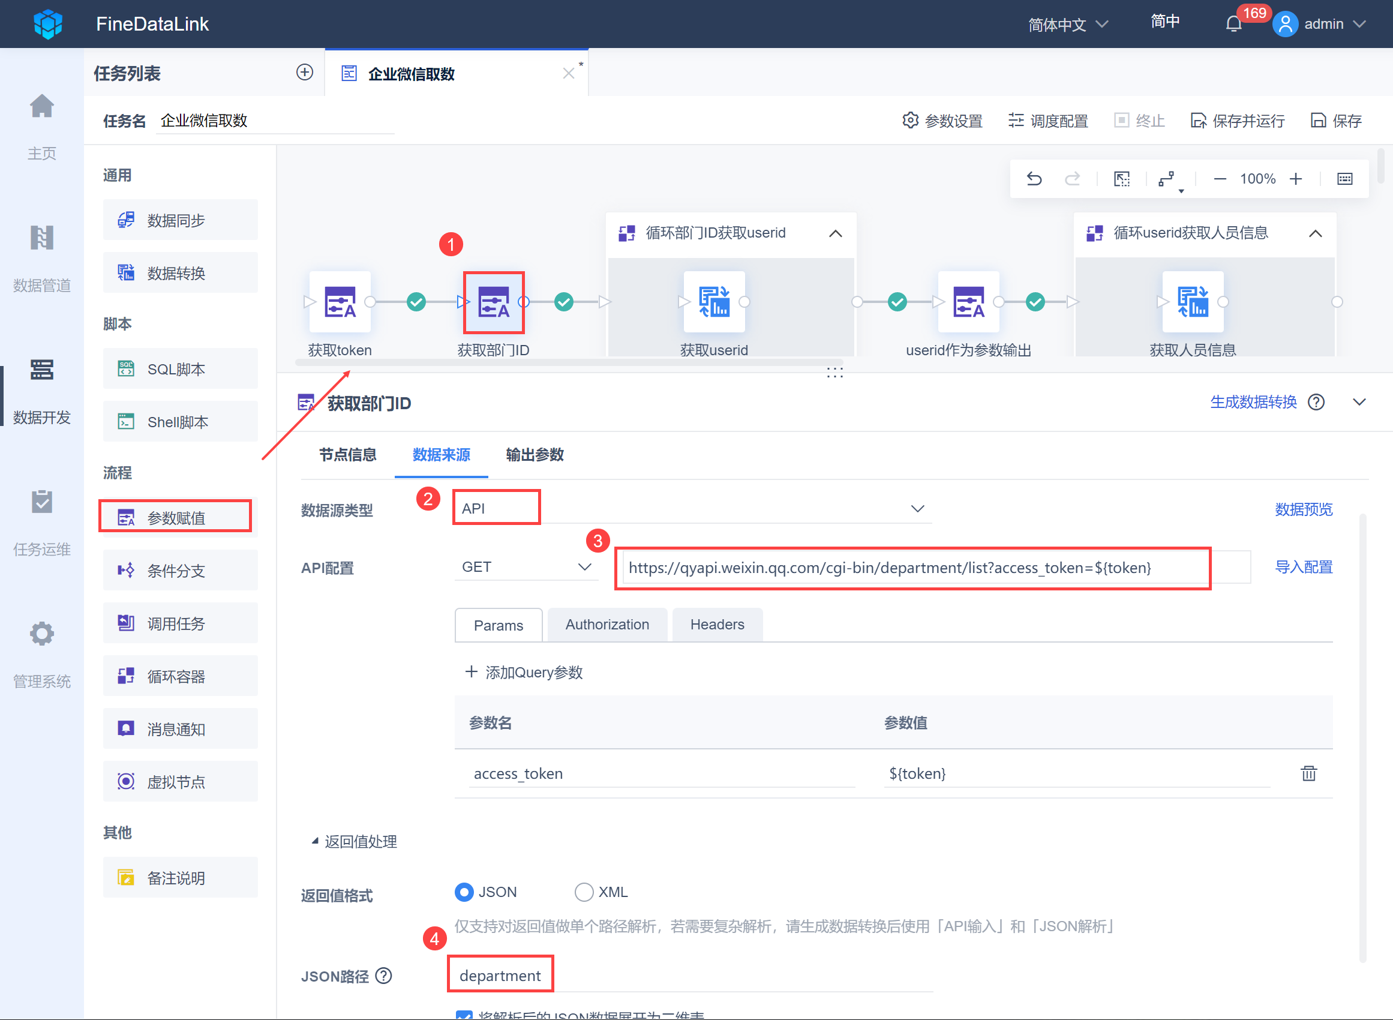Screen dimensions: 1393x1020
Task: Switch to the 输出参数 tab
Action: [x=535, y=455]
